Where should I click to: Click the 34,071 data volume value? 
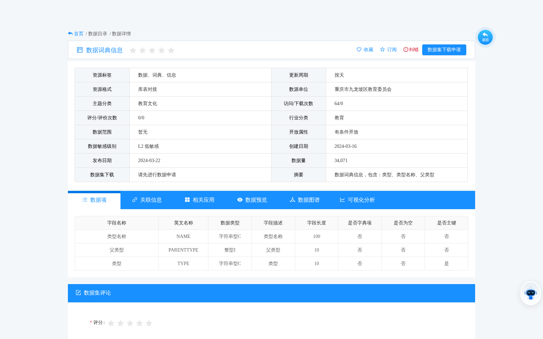pos(341,160)
